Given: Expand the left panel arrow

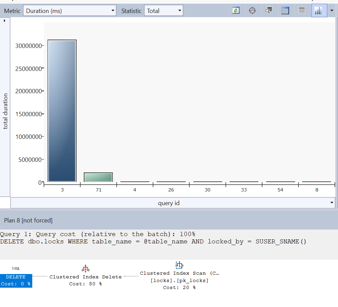Looking at the screenshot, I should pyautogui.click(x=5, y=21).
